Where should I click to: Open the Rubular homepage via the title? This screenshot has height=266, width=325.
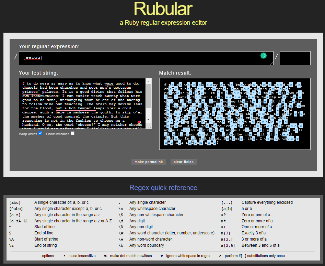coord(163,9)
